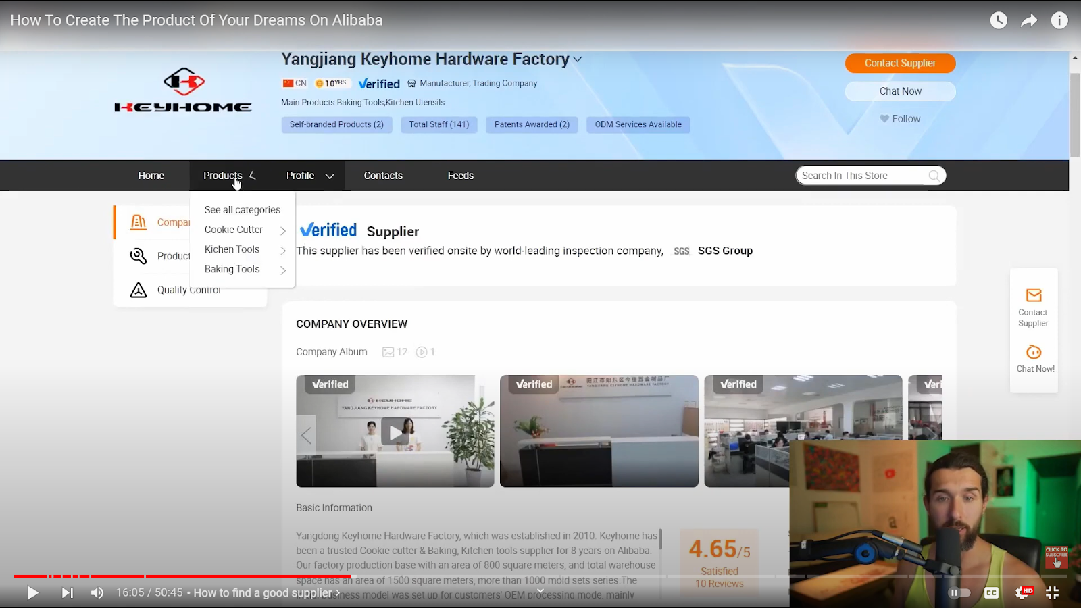Open the Profile menu tab
Viewport: 1081px width, 608px height.
point(300,176)
